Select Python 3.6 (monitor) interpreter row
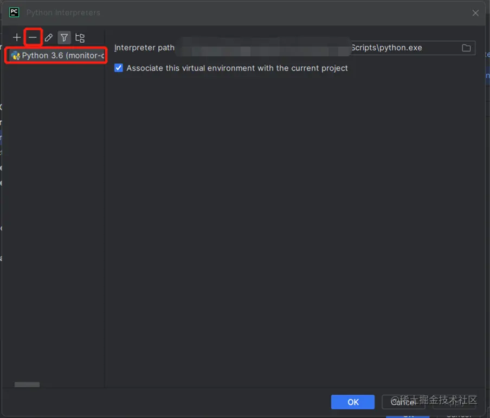The height and width of the screenshot is (418, 490). (x=56, y=56)
